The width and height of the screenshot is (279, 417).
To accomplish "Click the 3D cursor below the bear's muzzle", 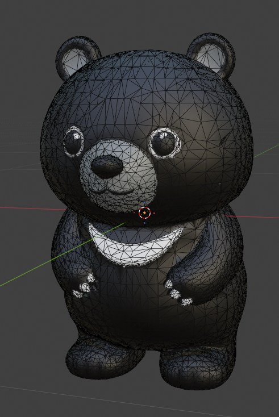I will pyautogui.click(x=144, y=212).
